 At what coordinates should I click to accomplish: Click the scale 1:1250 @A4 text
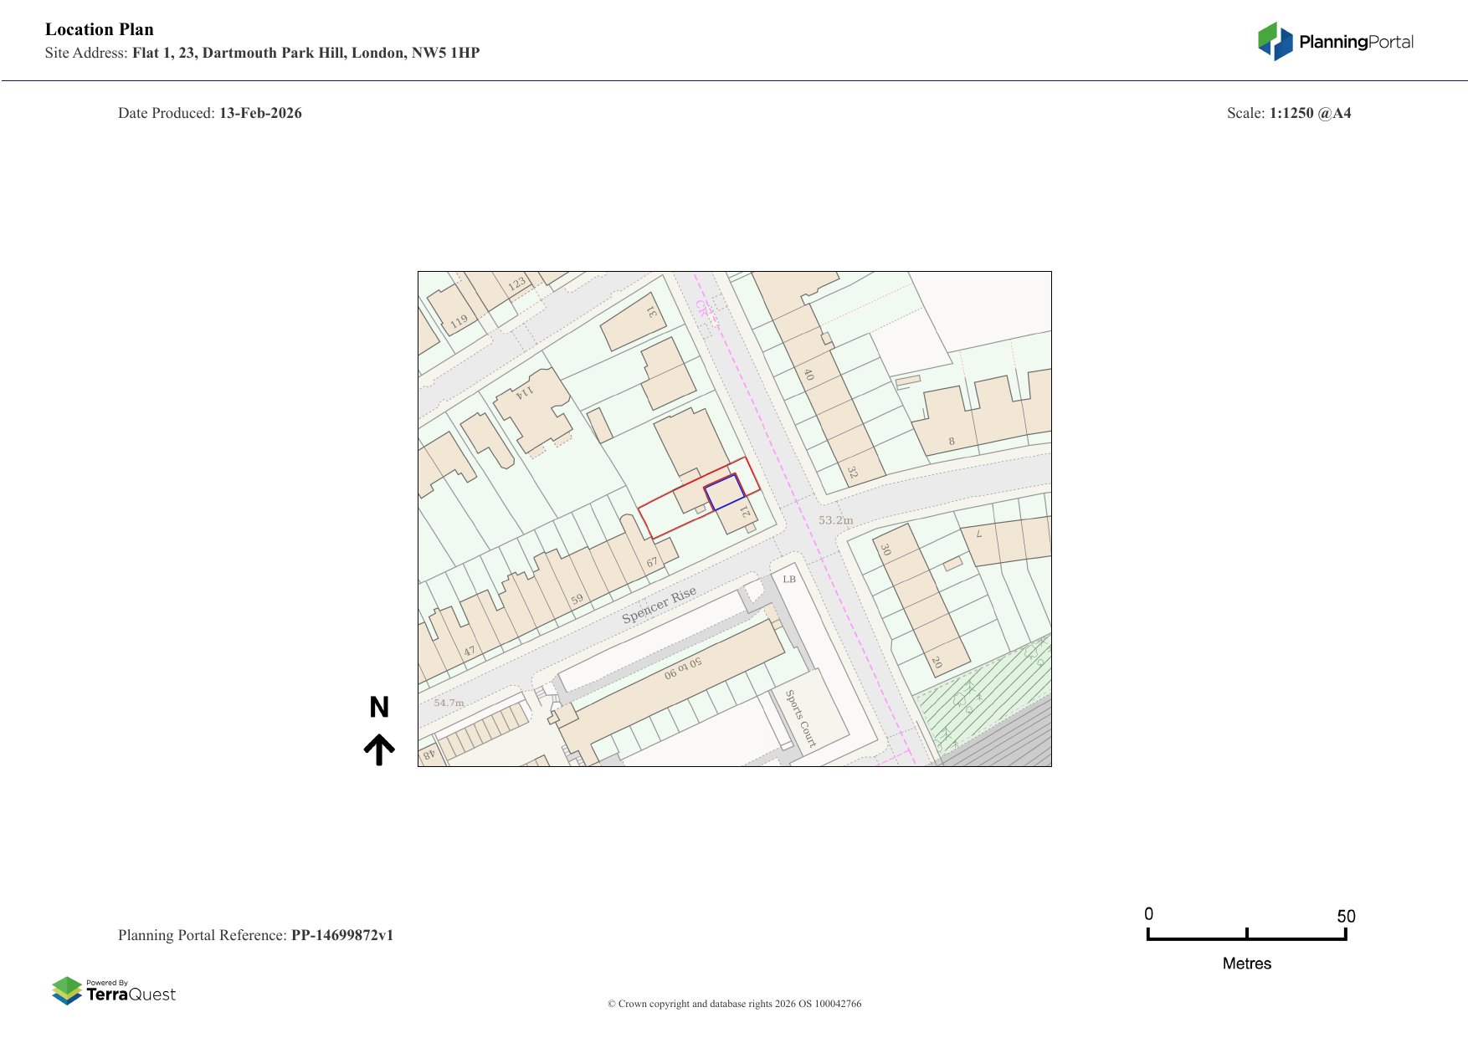pos(1310,113)
